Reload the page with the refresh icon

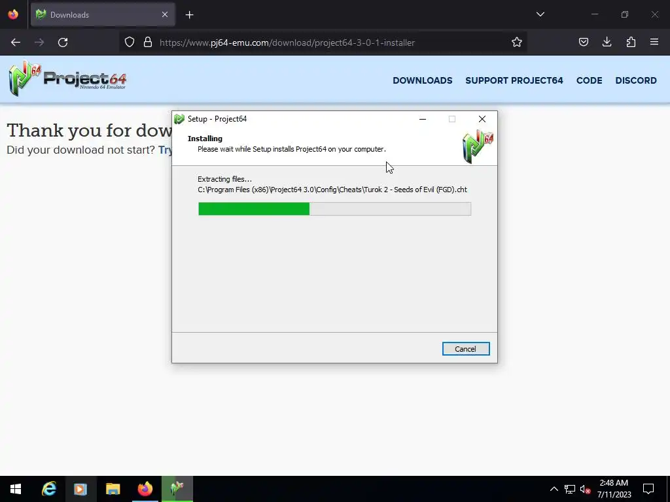(63, 42)
